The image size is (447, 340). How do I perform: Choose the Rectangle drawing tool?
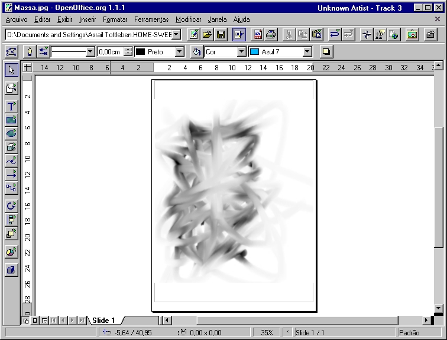(x=11, y=120)
